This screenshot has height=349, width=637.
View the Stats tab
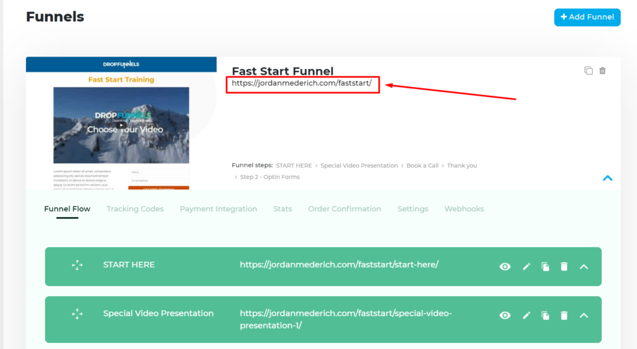[282, 209]
